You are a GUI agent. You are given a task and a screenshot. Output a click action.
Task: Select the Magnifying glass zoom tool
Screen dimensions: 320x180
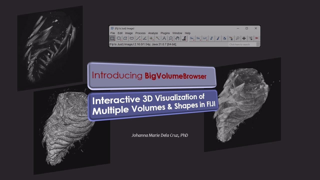tap(171, 38)
